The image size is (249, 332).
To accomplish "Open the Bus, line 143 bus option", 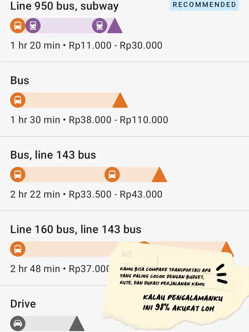I will tap(53, 155).
